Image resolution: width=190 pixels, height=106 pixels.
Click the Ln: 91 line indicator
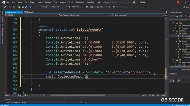pos(144,95)
